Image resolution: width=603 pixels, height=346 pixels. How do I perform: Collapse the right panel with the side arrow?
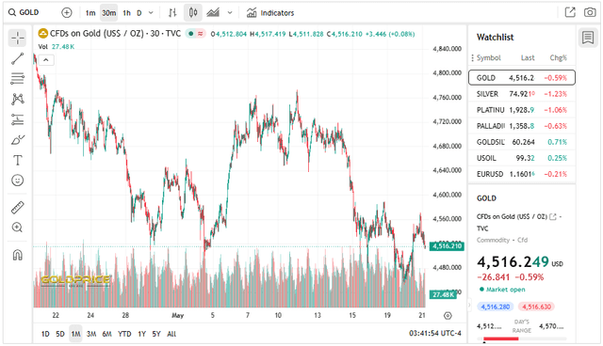469,306
